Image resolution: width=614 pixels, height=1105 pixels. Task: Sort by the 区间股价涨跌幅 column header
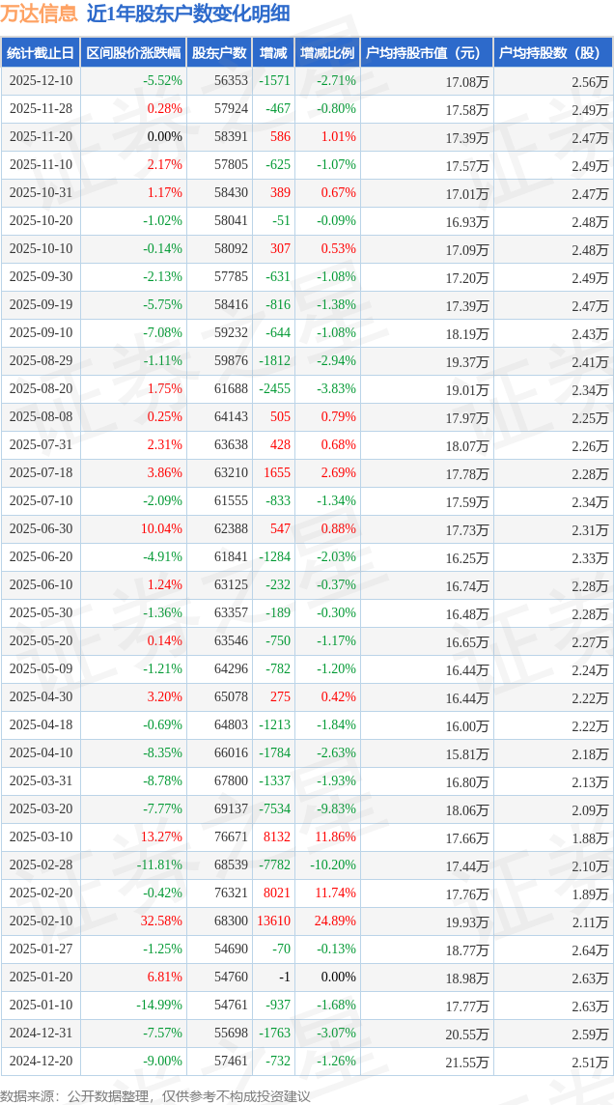(x=133, y=53)
